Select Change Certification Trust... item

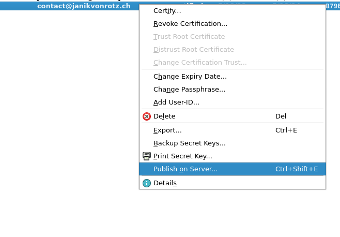200,63
